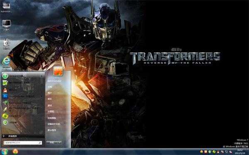
Task: Click the green shield tray icon
Action: 210,152
